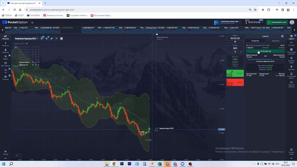The image size is (297, 167).
Task: Edit the Фрактал 10 indicator pencil icon
Action: (36, 65)
